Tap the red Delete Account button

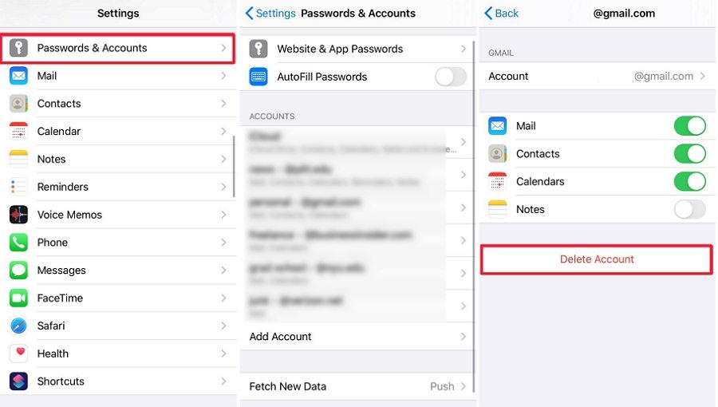[597, 259]
